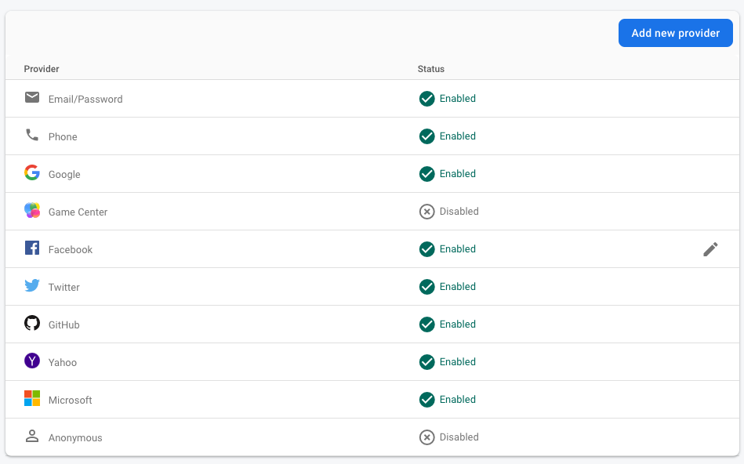The width and height of the screenshot is (744, 464).
Task: Click the Status column header
Action: (431, 69)
